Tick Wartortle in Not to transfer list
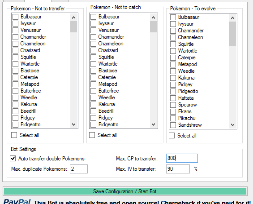 [16, 64]
